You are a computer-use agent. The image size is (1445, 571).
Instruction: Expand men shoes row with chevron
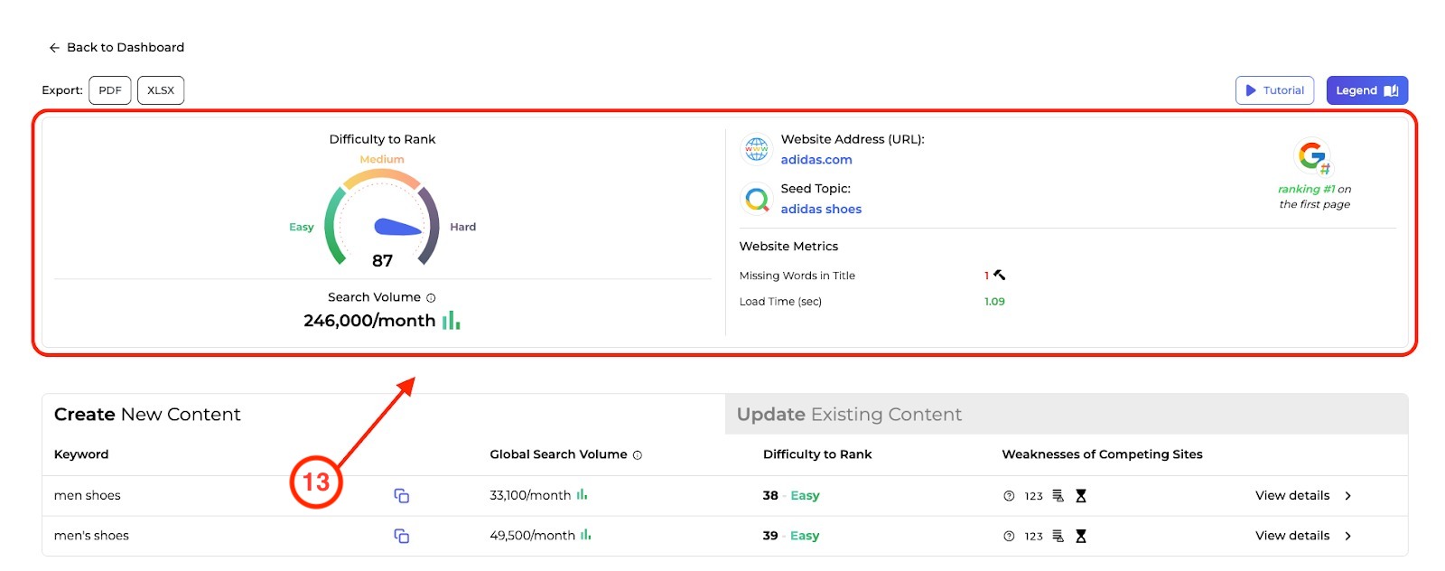click(1348, 496)
